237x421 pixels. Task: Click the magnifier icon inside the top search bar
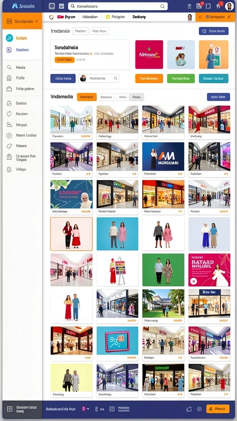point(162,6)
